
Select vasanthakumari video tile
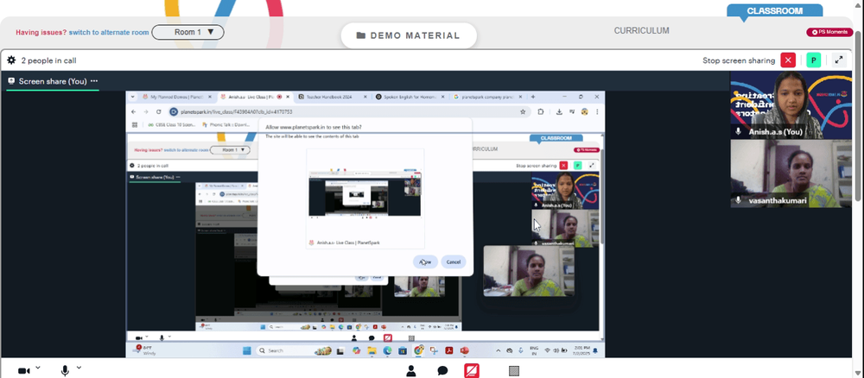coord(791,173)
